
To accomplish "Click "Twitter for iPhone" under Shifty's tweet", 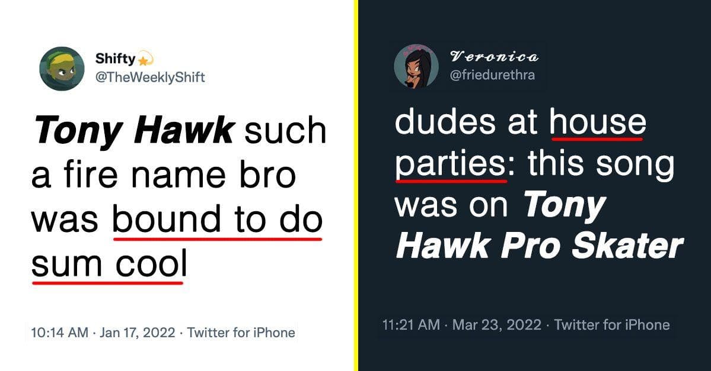I will click(241, 333).
